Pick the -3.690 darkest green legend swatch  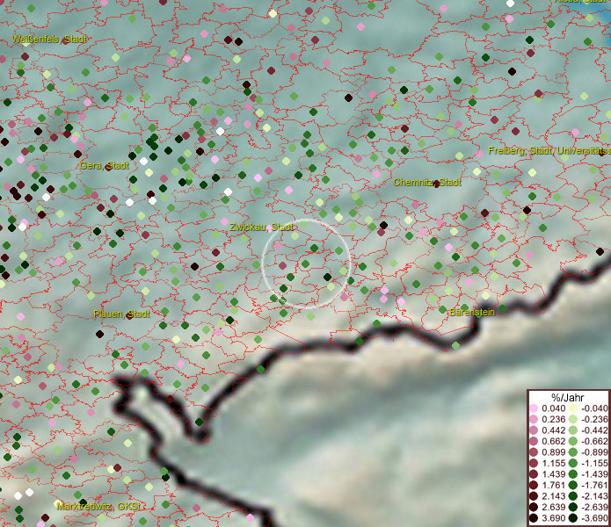click(x=573, y=518)
